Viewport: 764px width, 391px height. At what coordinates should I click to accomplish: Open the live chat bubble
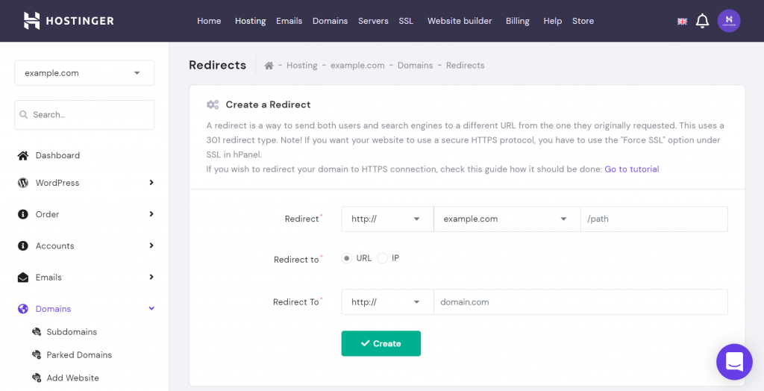[734, 362]
